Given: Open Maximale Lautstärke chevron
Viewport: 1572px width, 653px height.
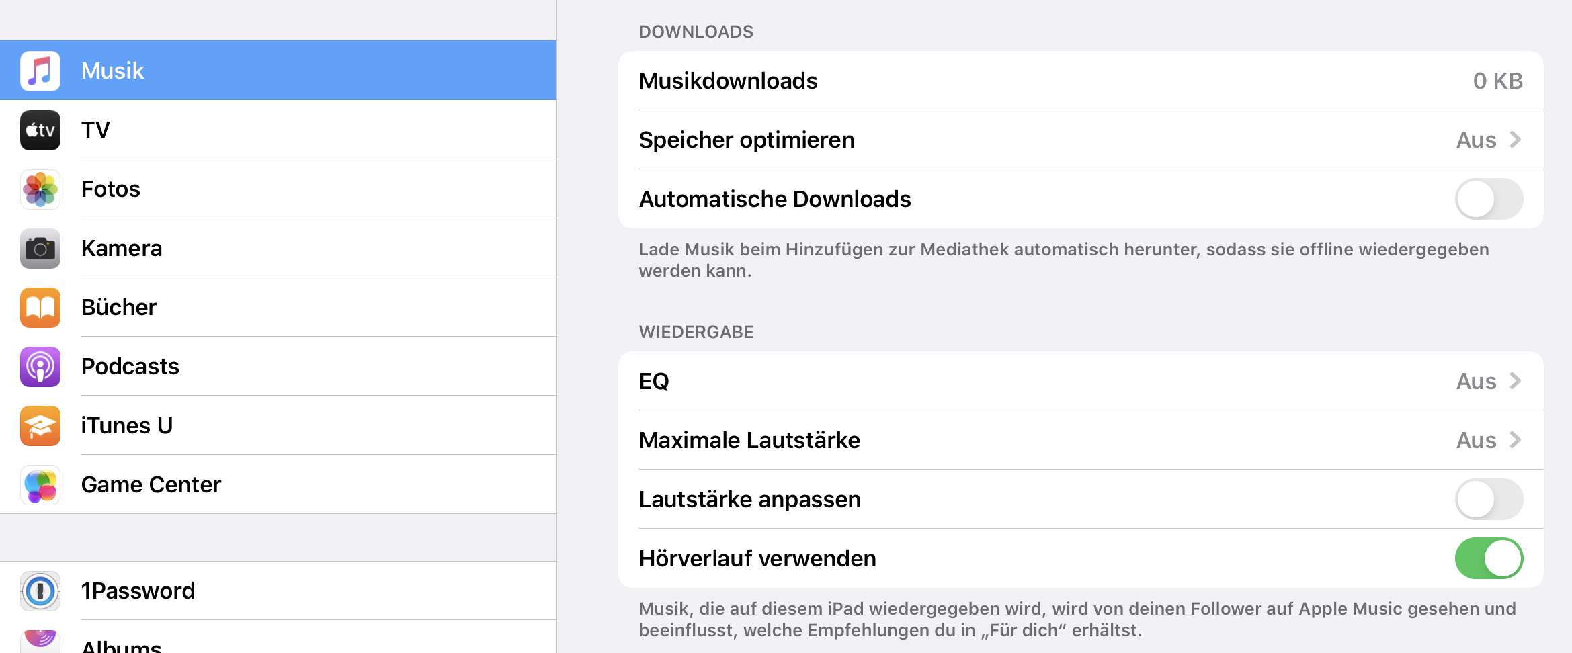Looking at the screenshot, I should point(1515,440).
